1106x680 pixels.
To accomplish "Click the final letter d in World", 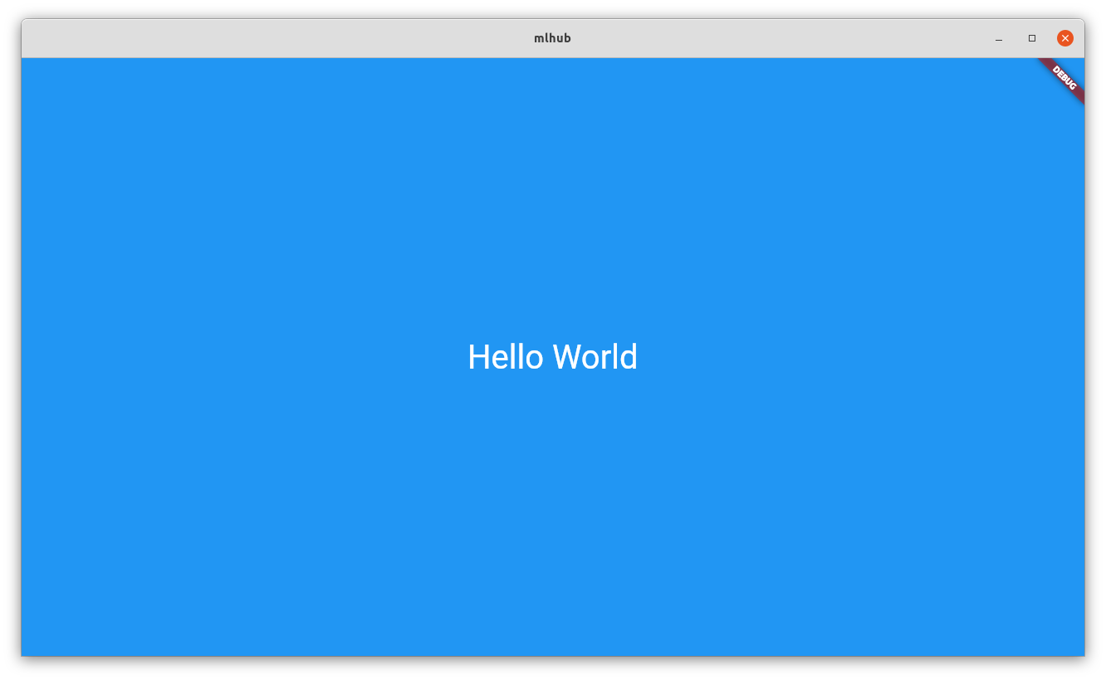I will pos(629,358).
